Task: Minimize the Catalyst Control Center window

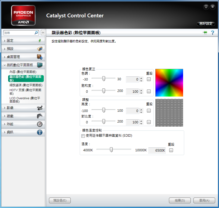Action: tap(206, 7)
